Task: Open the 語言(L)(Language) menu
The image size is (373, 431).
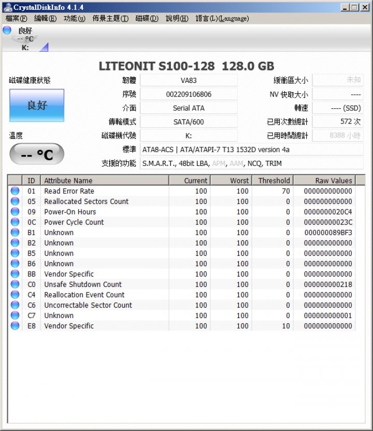Action: (222, 19)
